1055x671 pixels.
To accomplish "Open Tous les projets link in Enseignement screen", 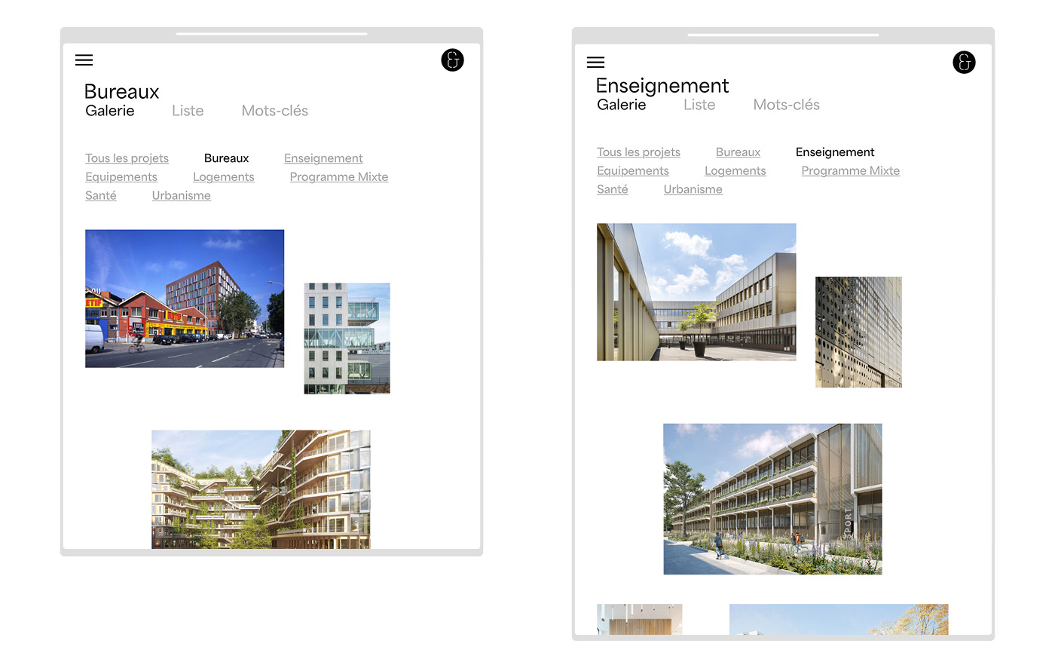I will [638, 152].
